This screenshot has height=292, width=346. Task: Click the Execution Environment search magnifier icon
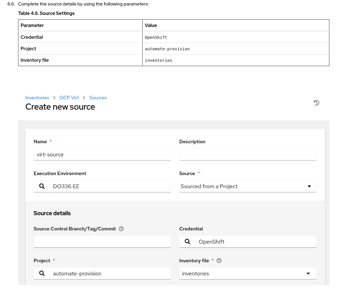point(42,186)
